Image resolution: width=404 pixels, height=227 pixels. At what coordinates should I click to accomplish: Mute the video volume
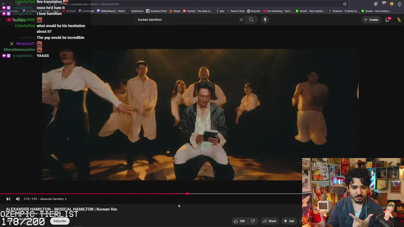(18, 199)
